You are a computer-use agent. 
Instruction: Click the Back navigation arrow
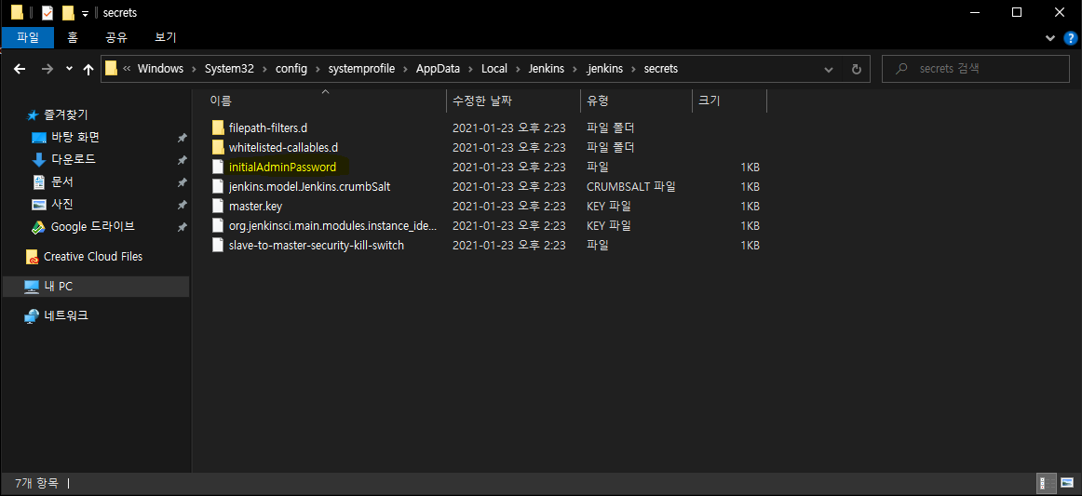coord(20,69)
